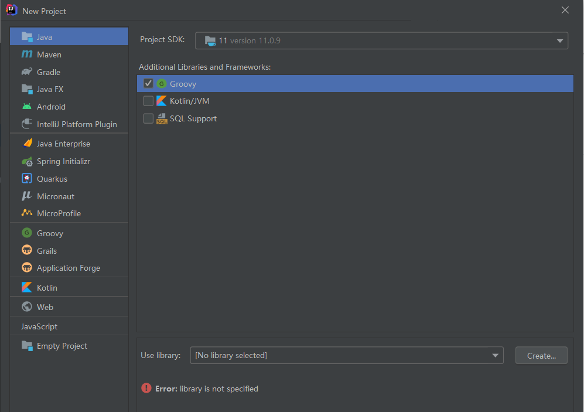Select the Groovy row text in frameworks
The image size is (584, 412).
coord(183,84)
